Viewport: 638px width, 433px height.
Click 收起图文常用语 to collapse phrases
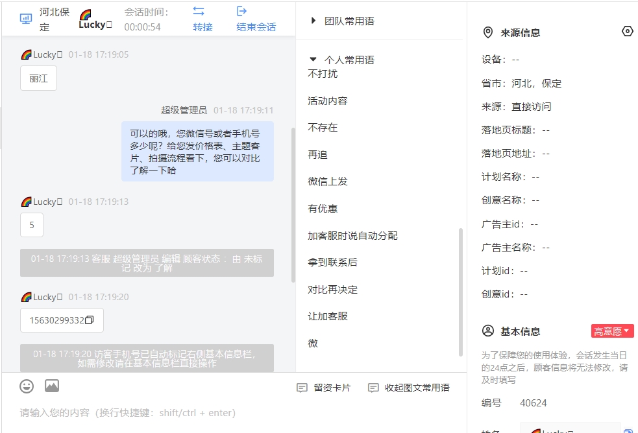[x=417, y=388]
